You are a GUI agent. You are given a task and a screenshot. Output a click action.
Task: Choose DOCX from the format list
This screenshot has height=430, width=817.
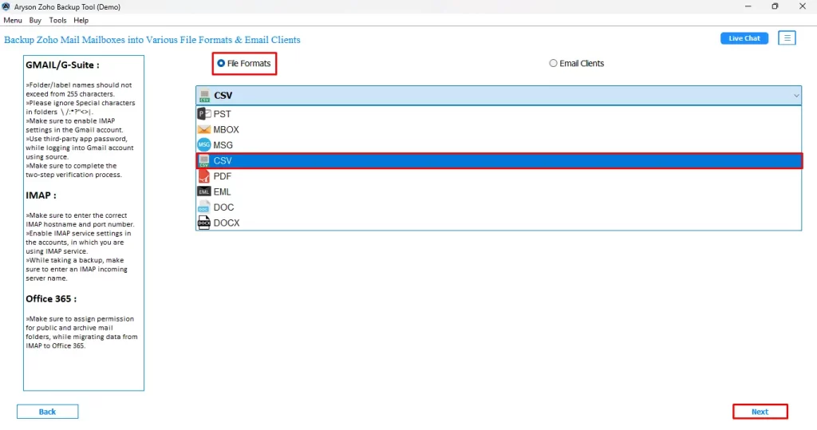[x=499, y=223]
